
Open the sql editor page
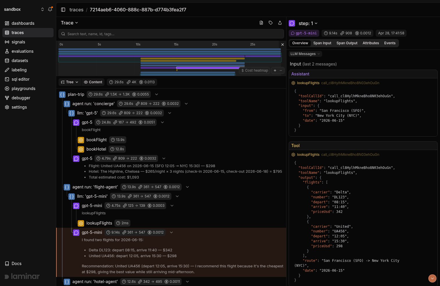[28, 79]
